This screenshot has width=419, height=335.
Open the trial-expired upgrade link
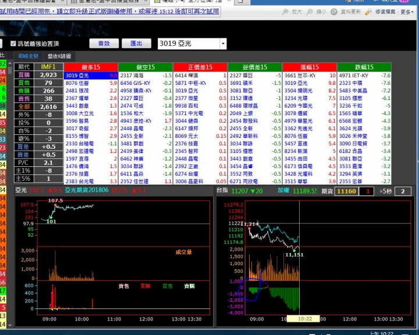[x=110, y=12]
